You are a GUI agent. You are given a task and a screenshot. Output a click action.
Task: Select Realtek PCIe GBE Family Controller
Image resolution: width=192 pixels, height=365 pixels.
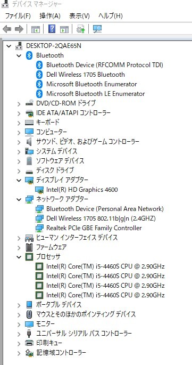tap(94, 228)
